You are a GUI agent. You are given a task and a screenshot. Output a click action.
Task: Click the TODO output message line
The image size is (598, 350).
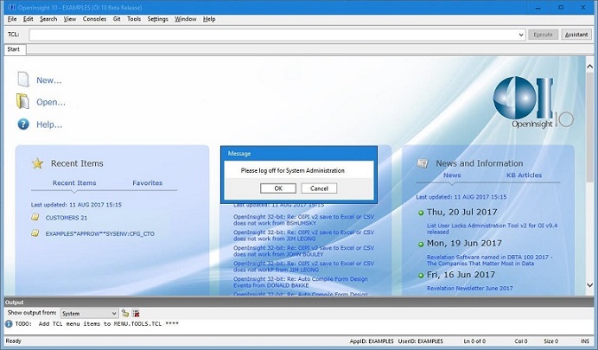(x=97, y=324)
